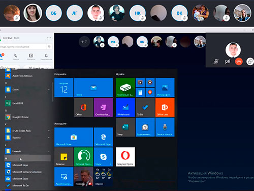The image size is (254, 191).
Task: Open the Skype tile in Start menu
Action: tap(103, 157)
